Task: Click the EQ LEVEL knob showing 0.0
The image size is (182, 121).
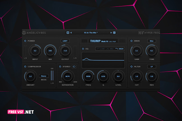Action: (118, 76)
